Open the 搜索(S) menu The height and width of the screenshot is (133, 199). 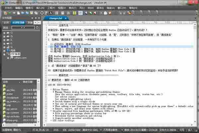click(30, 8)
